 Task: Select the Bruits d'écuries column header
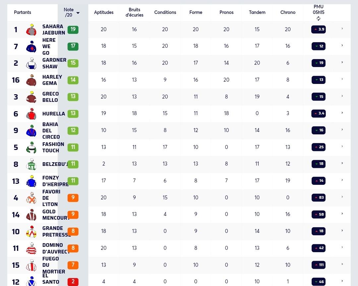click(x=134, y=12)
